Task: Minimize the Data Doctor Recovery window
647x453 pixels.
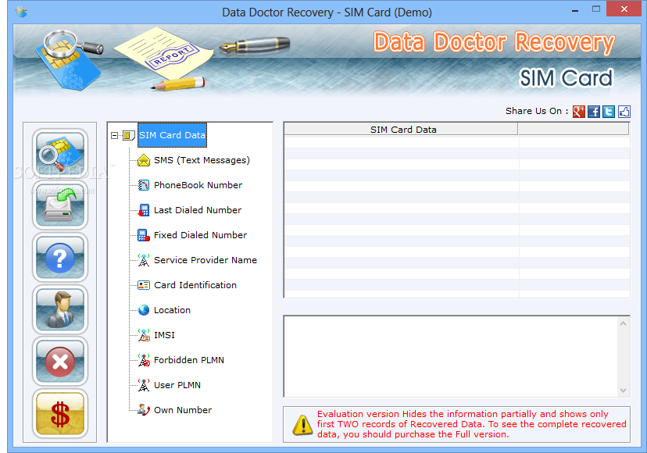Action: coord(575,10)
